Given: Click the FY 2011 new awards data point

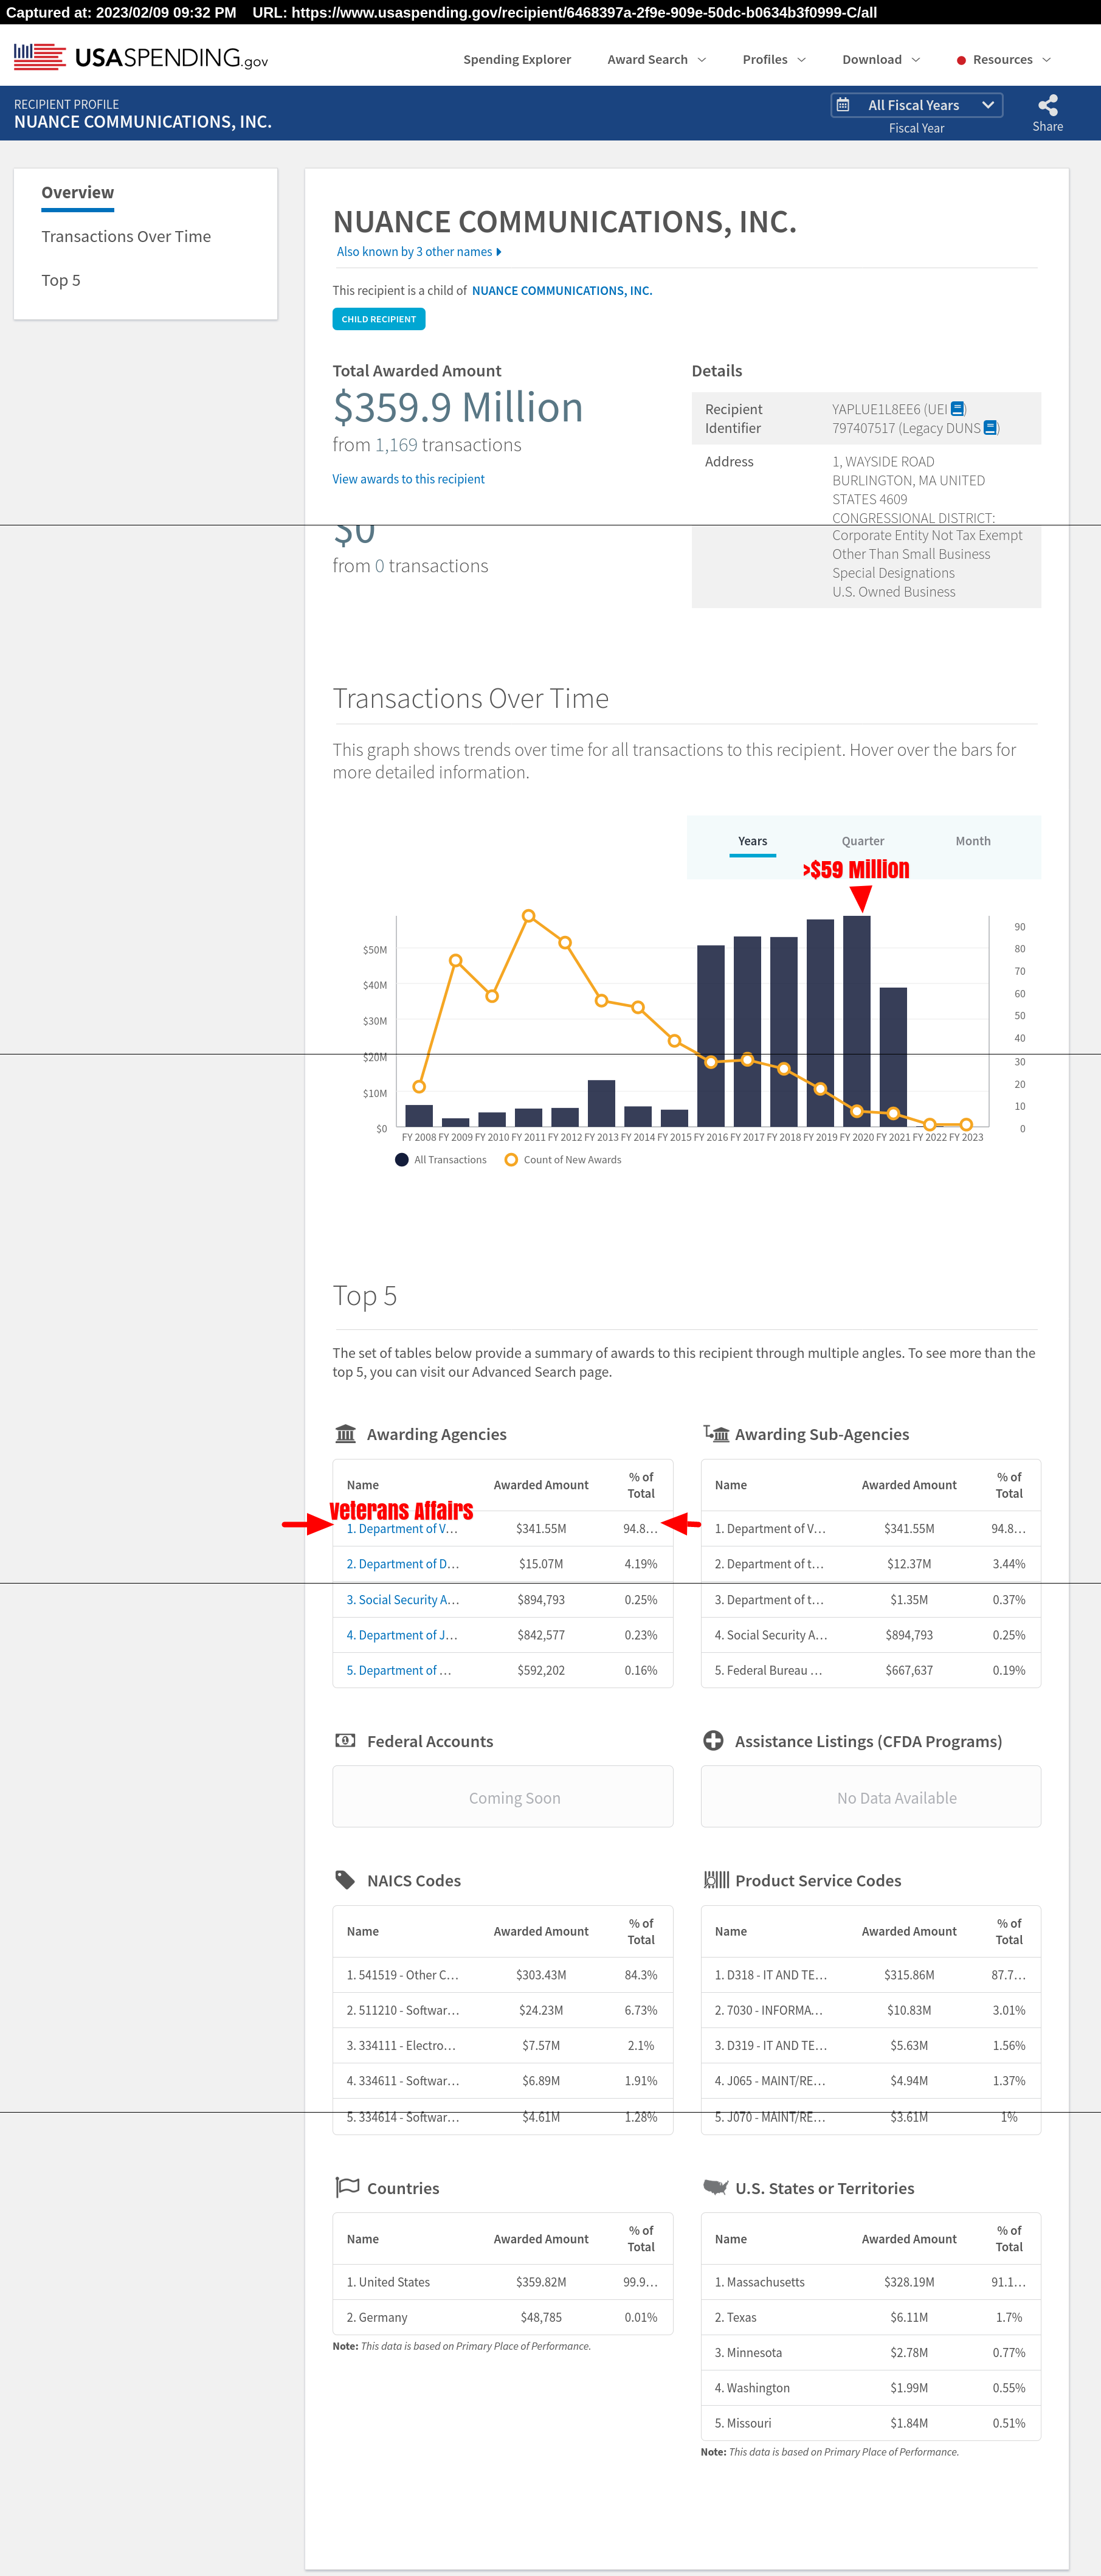Looking at the screenshot, I should coord(528,916).
